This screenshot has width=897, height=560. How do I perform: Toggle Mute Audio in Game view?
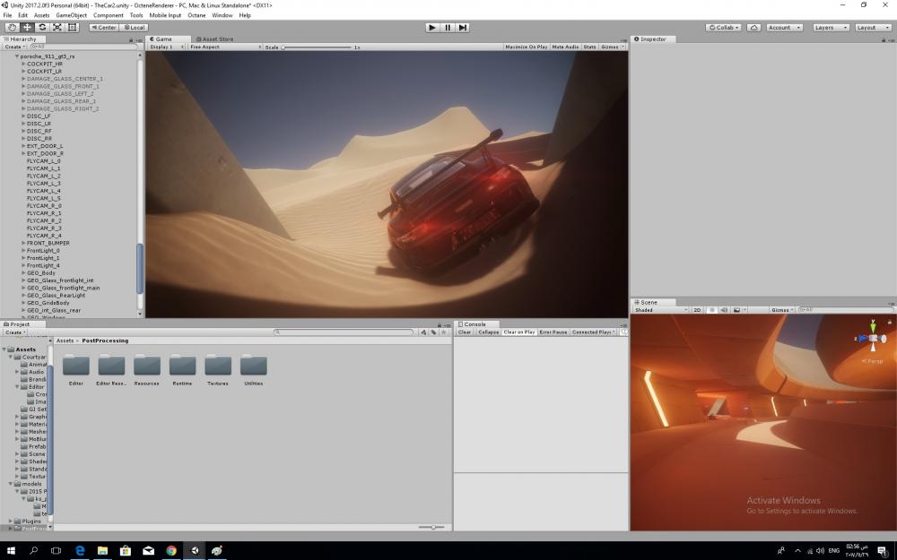coord(565,47)
